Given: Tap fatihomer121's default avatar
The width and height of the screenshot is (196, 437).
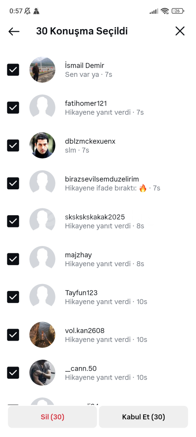Looking at the screenshot, I should (42, 108).
